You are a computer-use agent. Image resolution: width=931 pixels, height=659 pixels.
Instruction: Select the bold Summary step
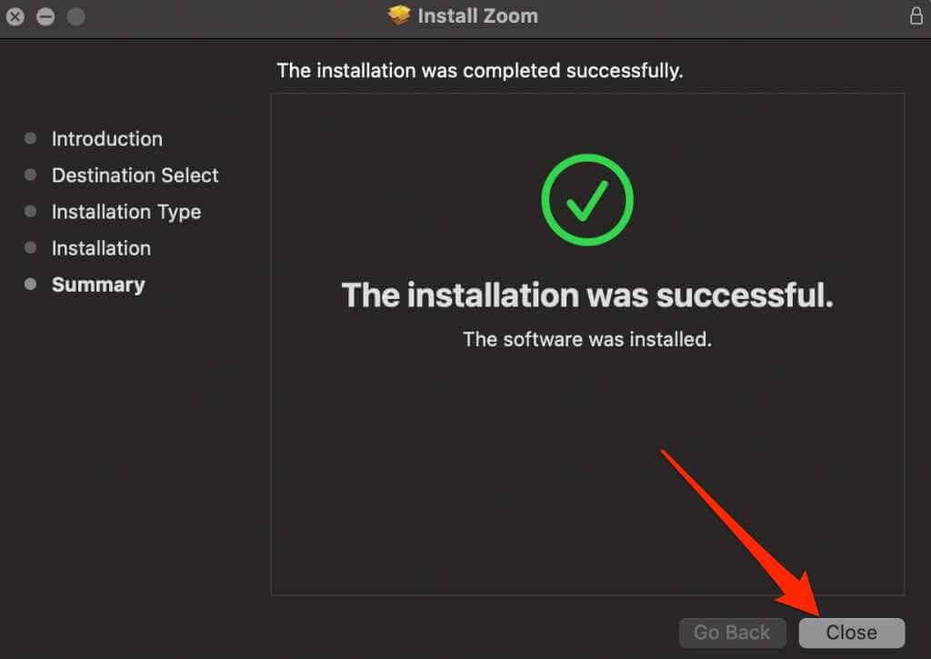pos(98,285)
